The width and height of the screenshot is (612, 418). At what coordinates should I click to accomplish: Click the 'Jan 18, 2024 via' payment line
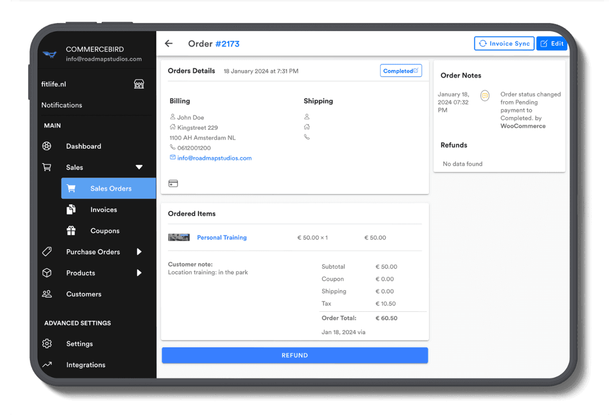(343, 332)
